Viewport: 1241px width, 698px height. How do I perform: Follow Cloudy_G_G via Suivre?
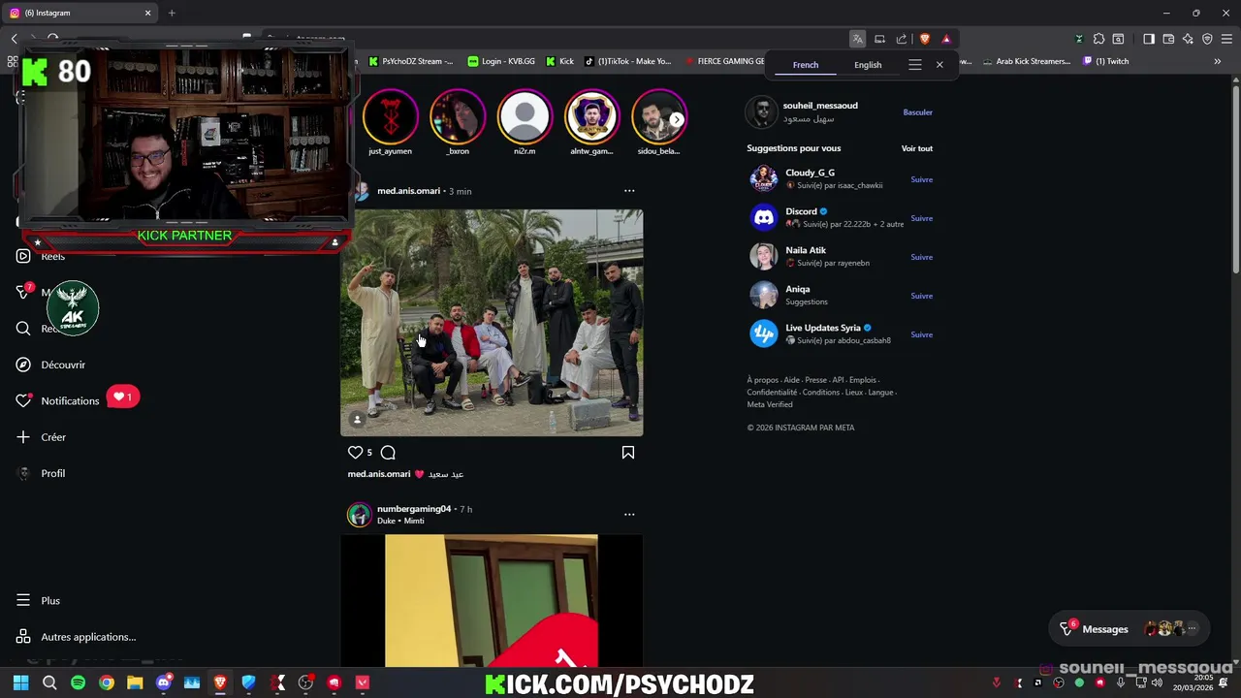(921, 179)
